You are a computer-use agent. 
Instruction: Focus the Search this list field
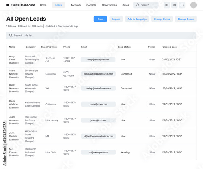pyautogui.click(x=101, y=36)
